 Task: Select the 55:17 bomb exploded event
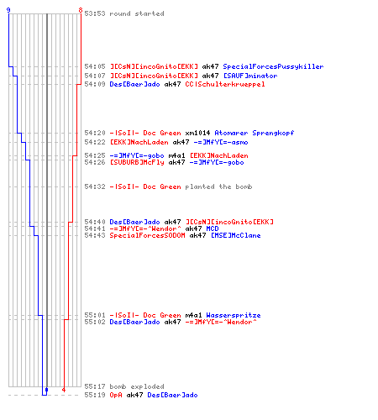click(124, 386)
